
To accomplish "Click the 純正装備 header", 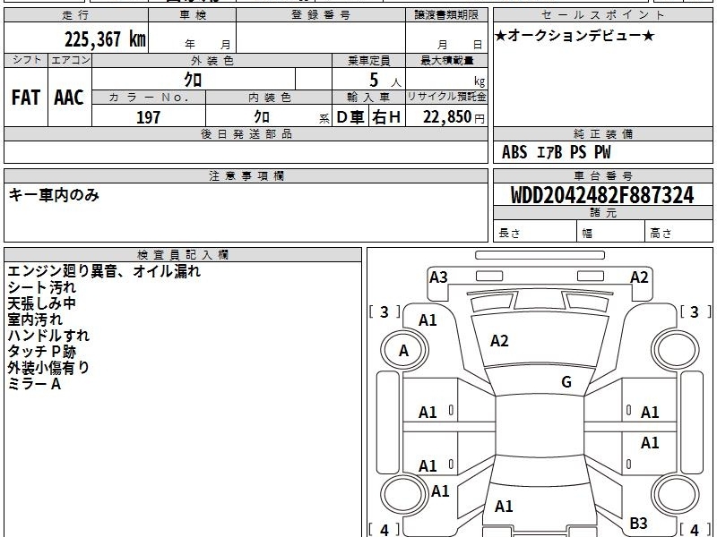I will [x=602, y=133].
